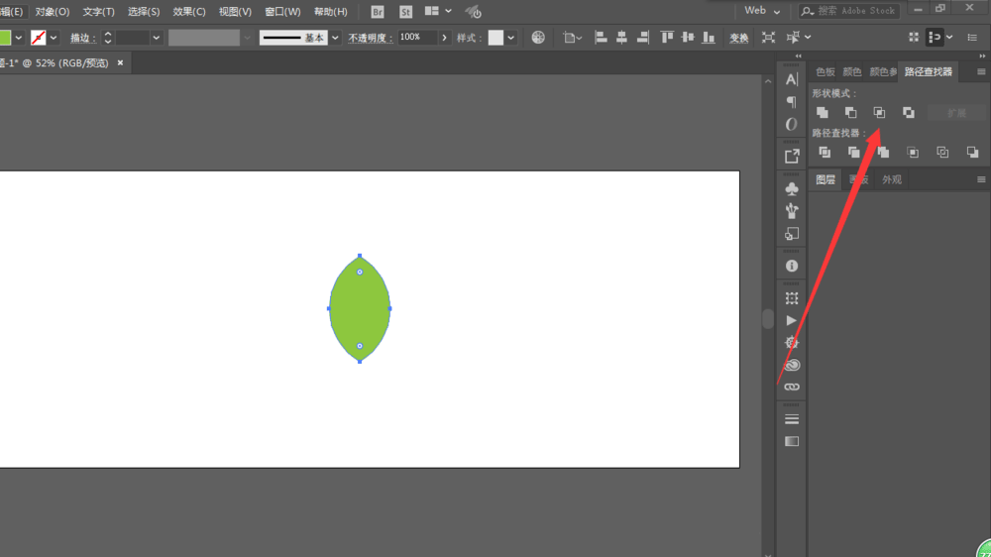Switch to the 路径查找器 tab
The height and width of the screenshot is (557, 991).
[x=928, y=72]
